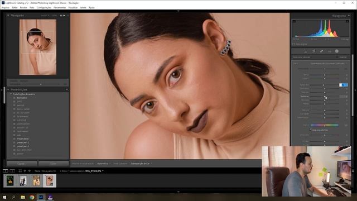Viewport: 357px width, 201px height.
Task: Toggle highlight clipping indicator in histogram
Action: tap(347, 21)
